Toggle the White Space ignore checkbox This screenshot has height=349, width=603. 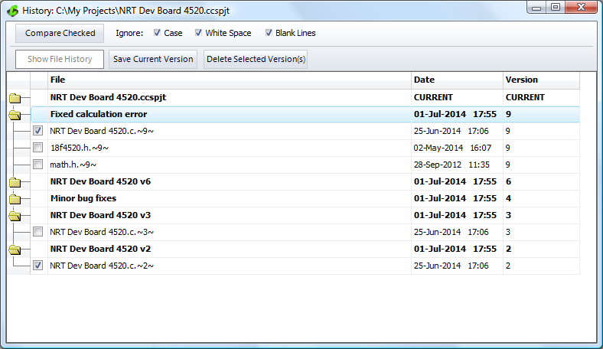198,33
